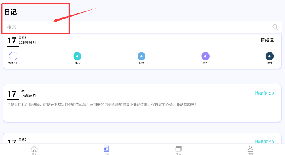
Task: Pick the purple mood circle
Action: click(x=206, y=56)
